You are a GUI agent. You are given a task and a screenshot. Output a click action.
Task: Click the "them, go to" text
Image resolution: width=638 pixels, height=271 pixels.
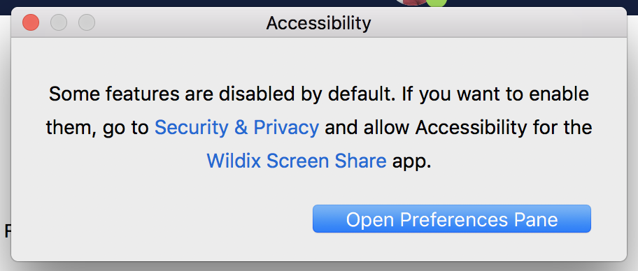97,128
